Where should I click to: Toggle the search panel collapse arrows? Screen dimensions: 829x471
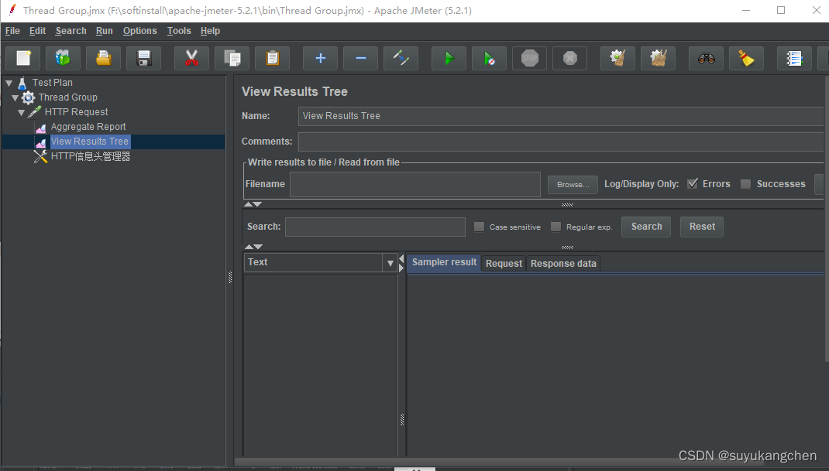(x=254, y=247)
